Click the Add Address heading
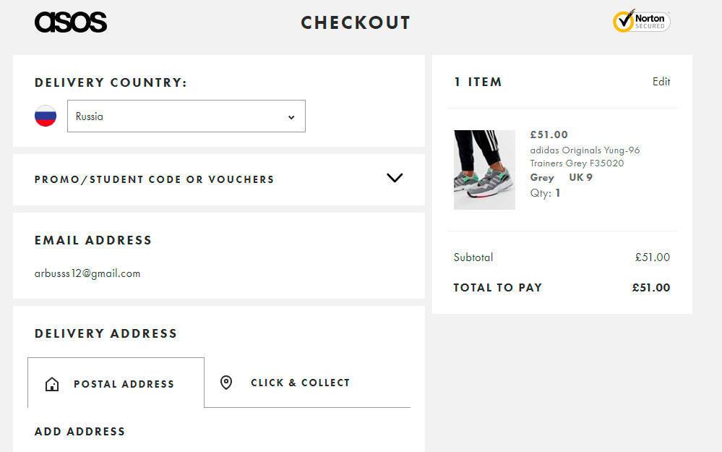This screenshot has width=722, height=452. (79, 432)
